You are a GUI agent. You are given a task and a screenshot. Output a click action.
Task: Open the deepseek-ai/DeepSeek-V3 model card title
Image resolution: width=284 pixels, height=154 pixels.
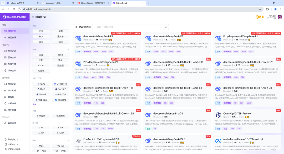[x=168, y=36]
